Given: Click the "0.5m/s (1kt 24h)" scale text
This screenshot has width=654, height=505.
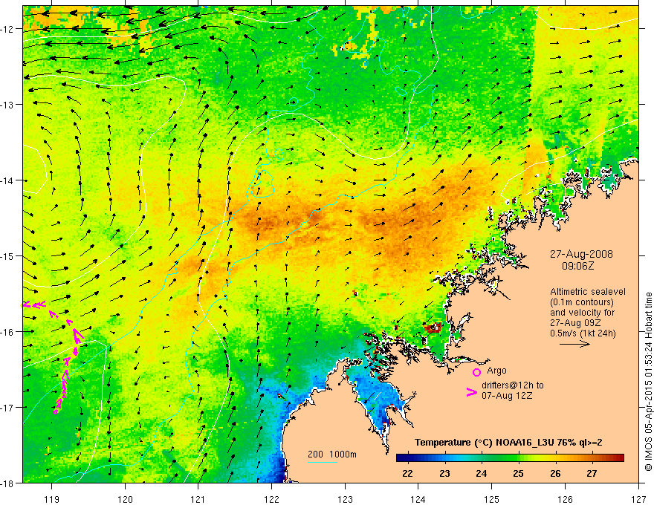Looking at the screenshot, I should (583, 333).
